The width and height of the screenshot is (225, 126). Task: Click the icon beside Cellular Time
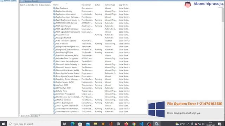(x=54, y=91)
